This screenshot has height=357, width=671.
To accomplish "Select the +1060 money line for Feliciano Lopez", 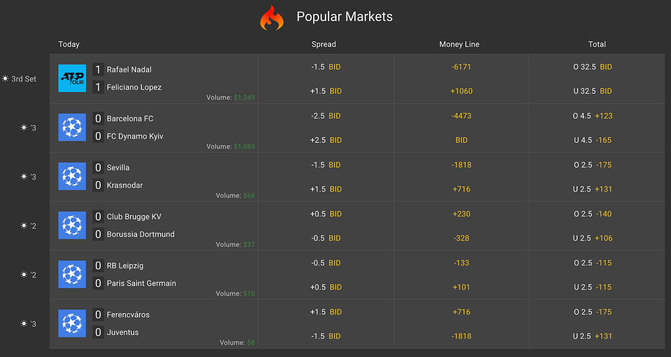I will (x=462, y=91).
